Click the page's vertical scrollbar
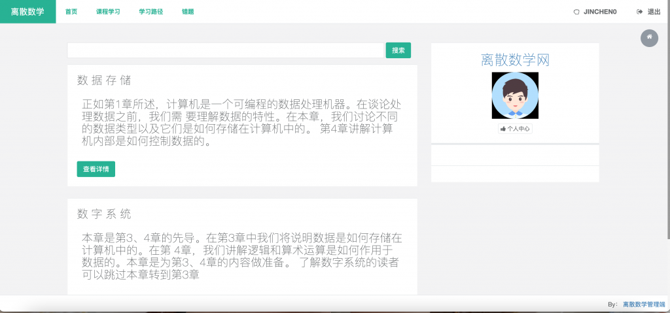The height and width of the screenshot is (313, 670). tap(668, 120)
